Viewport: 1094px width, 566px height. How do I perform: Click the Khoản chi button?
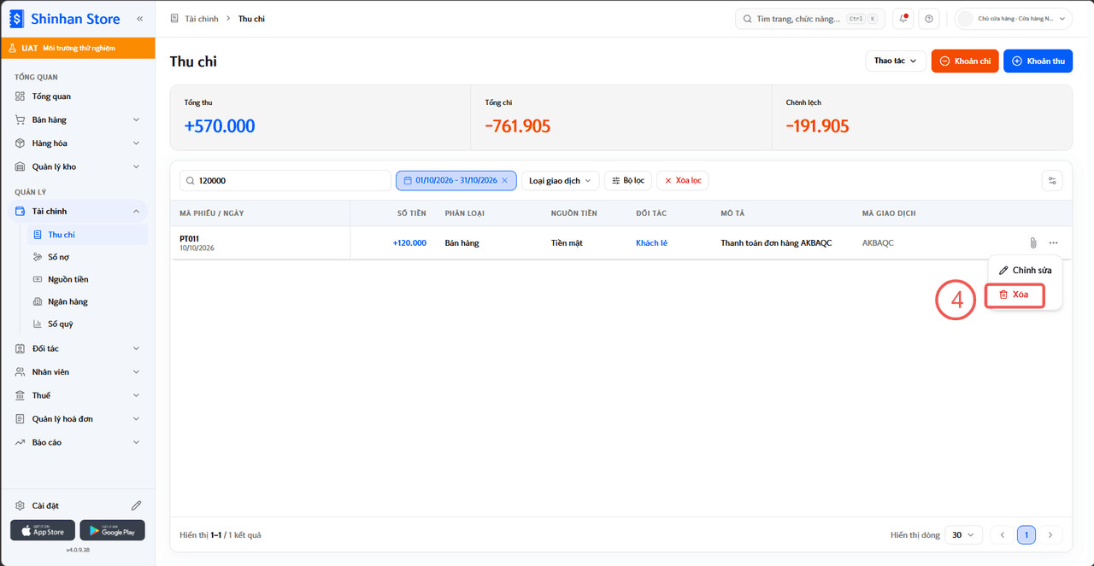(965, 61)
